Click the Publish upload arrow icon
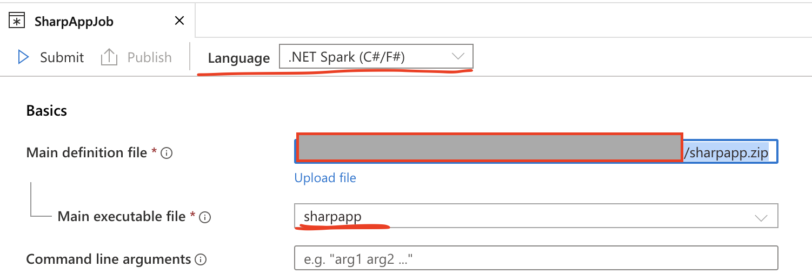This screenshot has height=280, width=812. click(x=109, y=57)
